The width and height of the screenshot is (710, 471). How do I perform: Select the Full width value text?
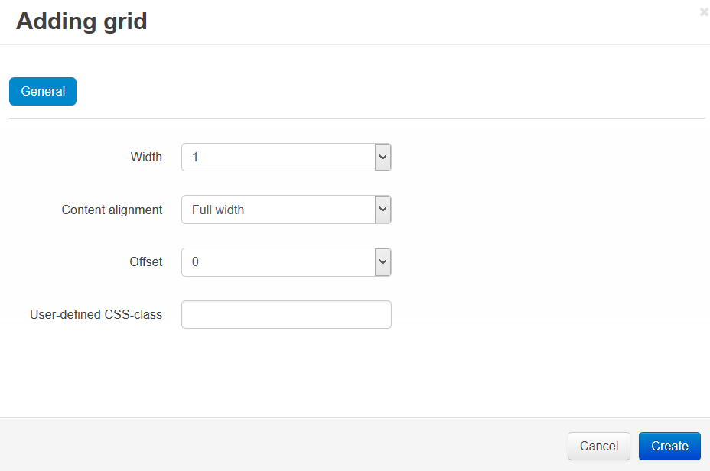point(218,210)
